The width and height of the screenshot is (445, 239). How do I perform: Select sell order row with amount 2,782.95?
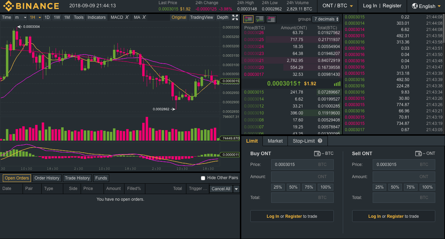click(292, 61)
